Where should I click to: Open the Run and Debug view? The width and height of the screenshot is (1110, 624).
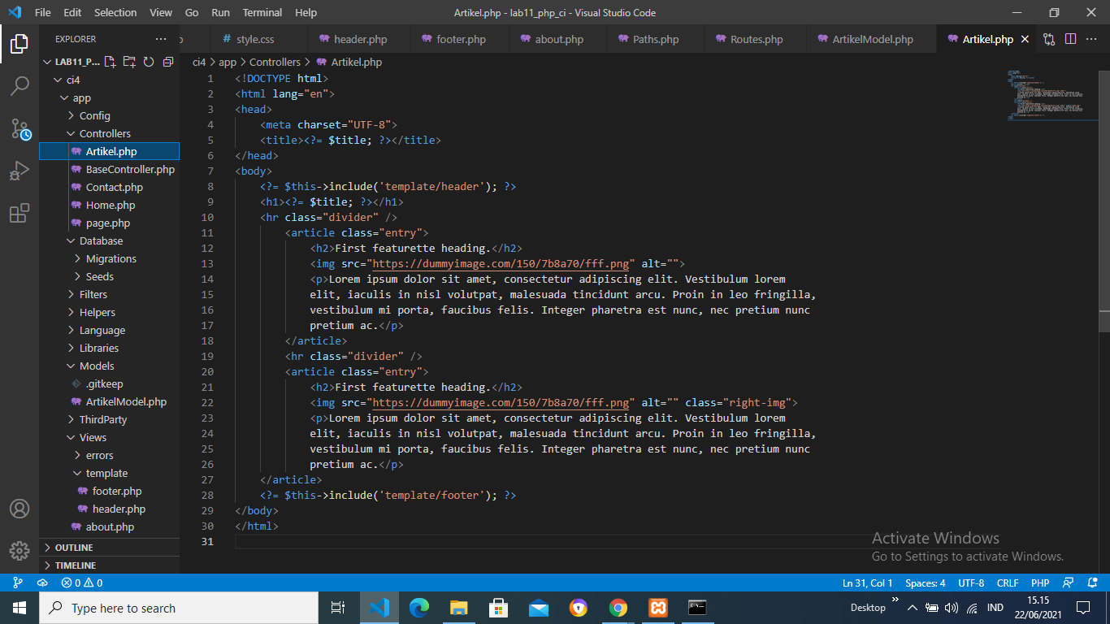coord(20,171)
